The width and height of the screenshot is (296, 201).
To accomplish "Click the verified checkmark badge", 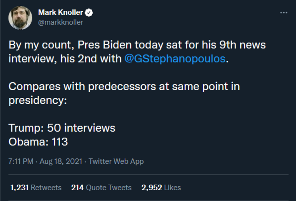I will click(89, 13).
